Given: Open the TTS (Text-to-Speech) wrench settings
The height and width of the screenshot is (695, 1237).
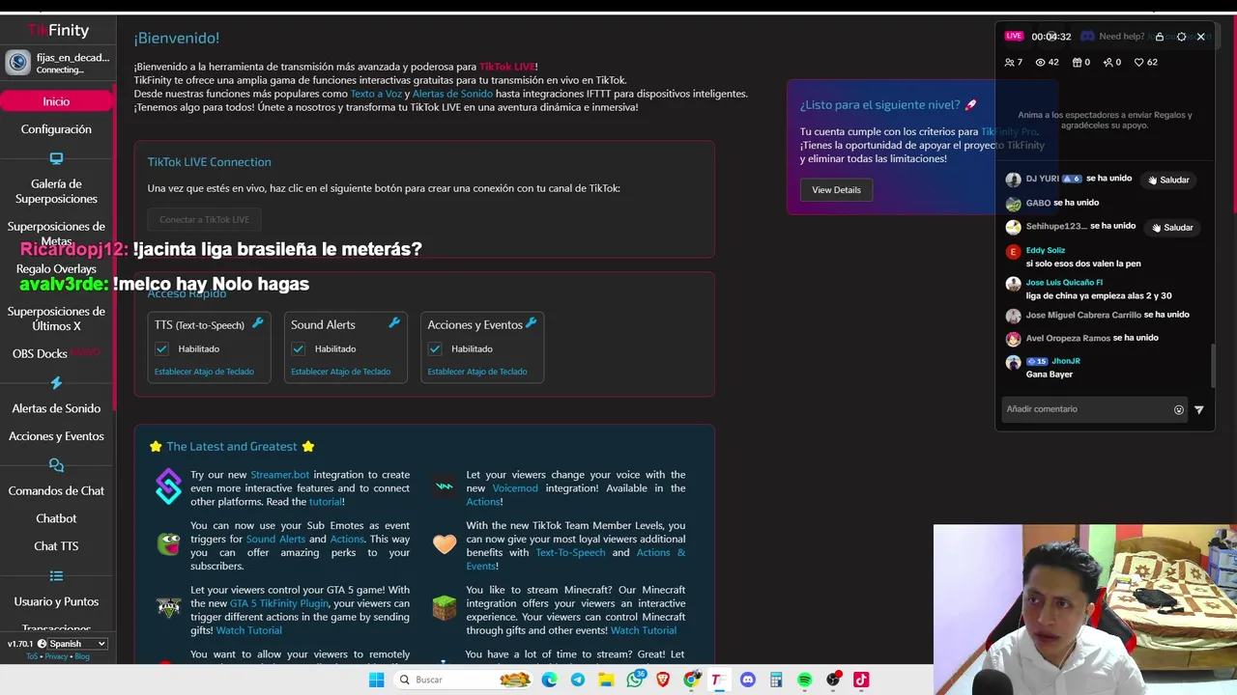Looking at the screenshot, I should coord(257,323).
